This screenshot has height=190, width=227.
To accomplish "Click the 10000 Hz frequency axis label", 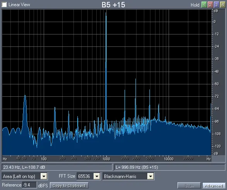I will [169, 159].
